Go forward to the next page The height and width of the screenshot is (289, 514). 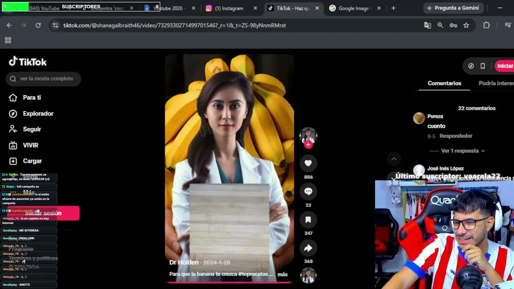(x=24, y=25)
